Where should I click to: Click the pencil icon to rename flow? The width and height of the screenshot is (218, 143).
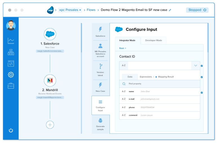(170, 10)
